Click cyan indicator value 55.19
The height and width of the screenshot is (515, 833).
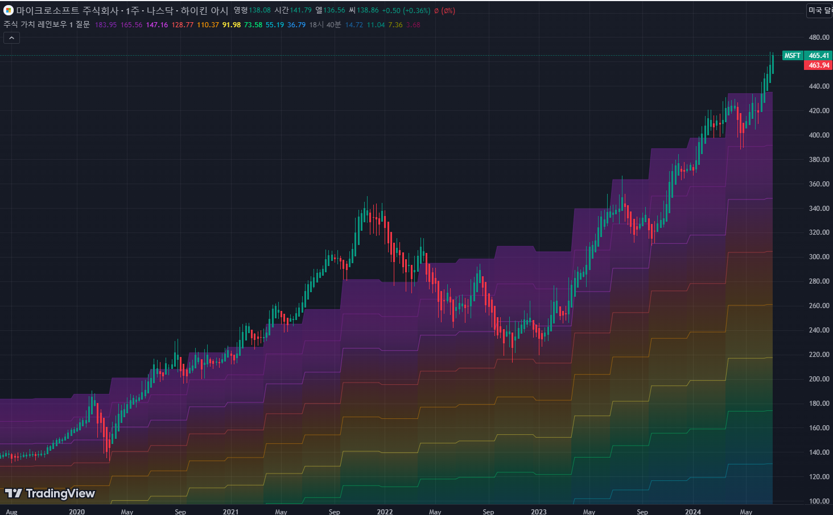275,24
